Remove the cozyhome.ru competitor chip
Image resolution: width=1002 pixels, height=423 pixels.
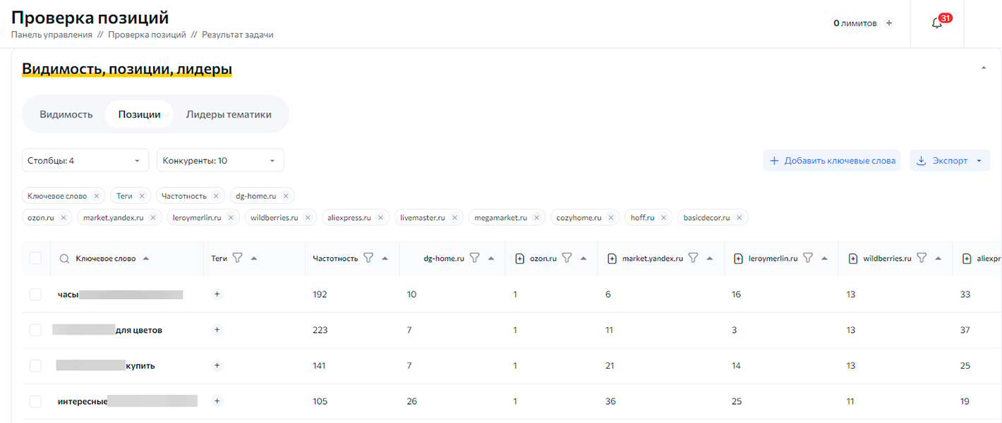coord(611,218)
